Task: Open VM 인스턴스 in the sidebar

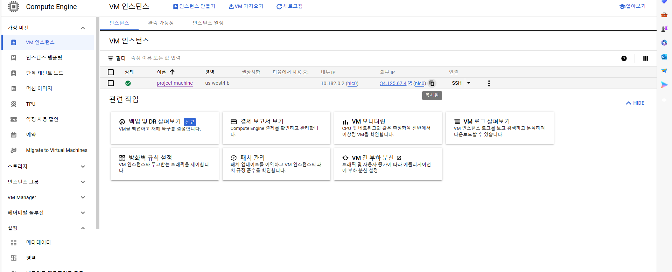Action: point(48,42)
